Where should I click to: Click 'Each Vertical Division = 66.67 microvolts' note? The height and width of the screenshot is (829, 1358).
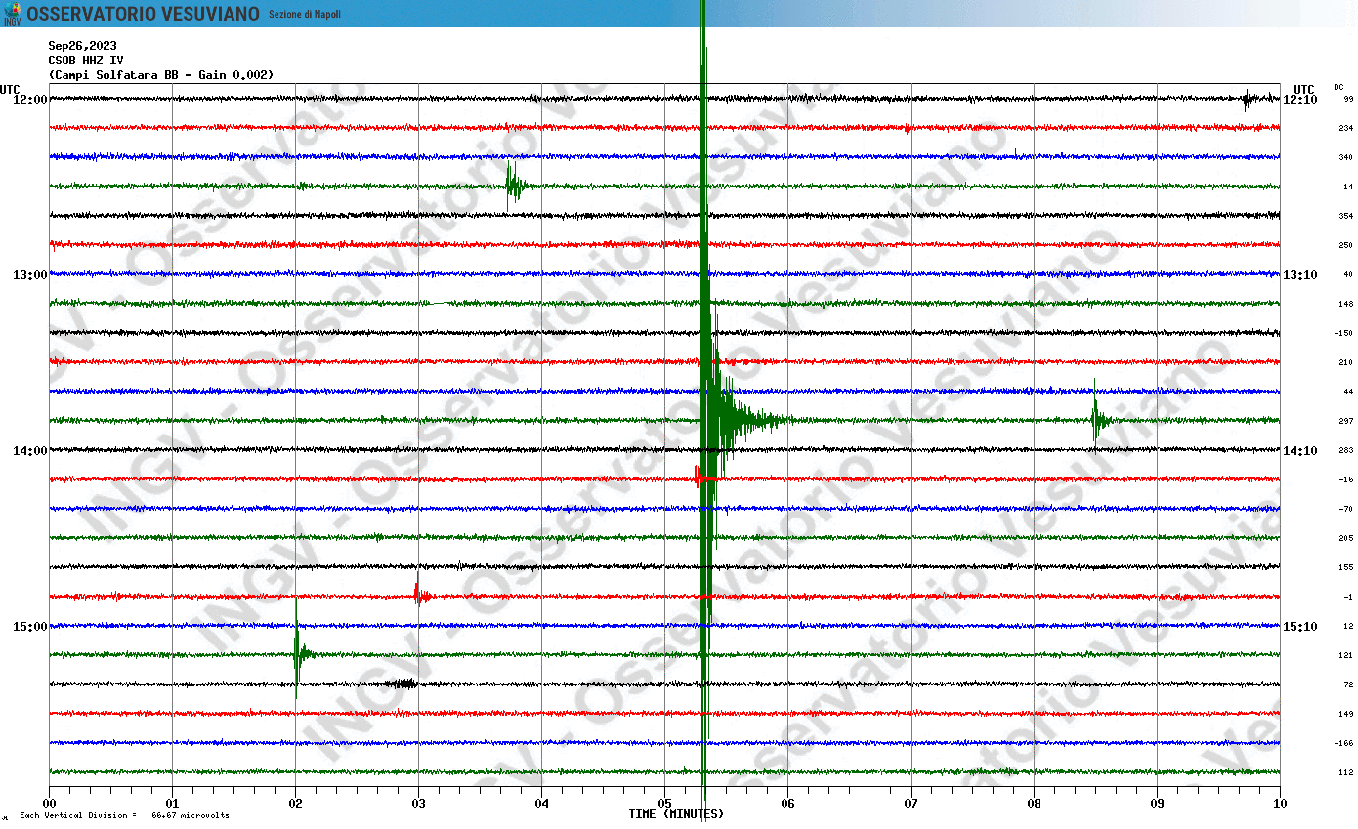[x=124, y=815]
